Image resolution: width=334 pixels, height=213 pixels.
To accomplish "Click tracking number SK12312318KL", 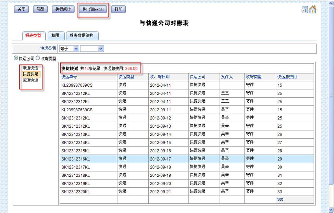I will (76, 175).
